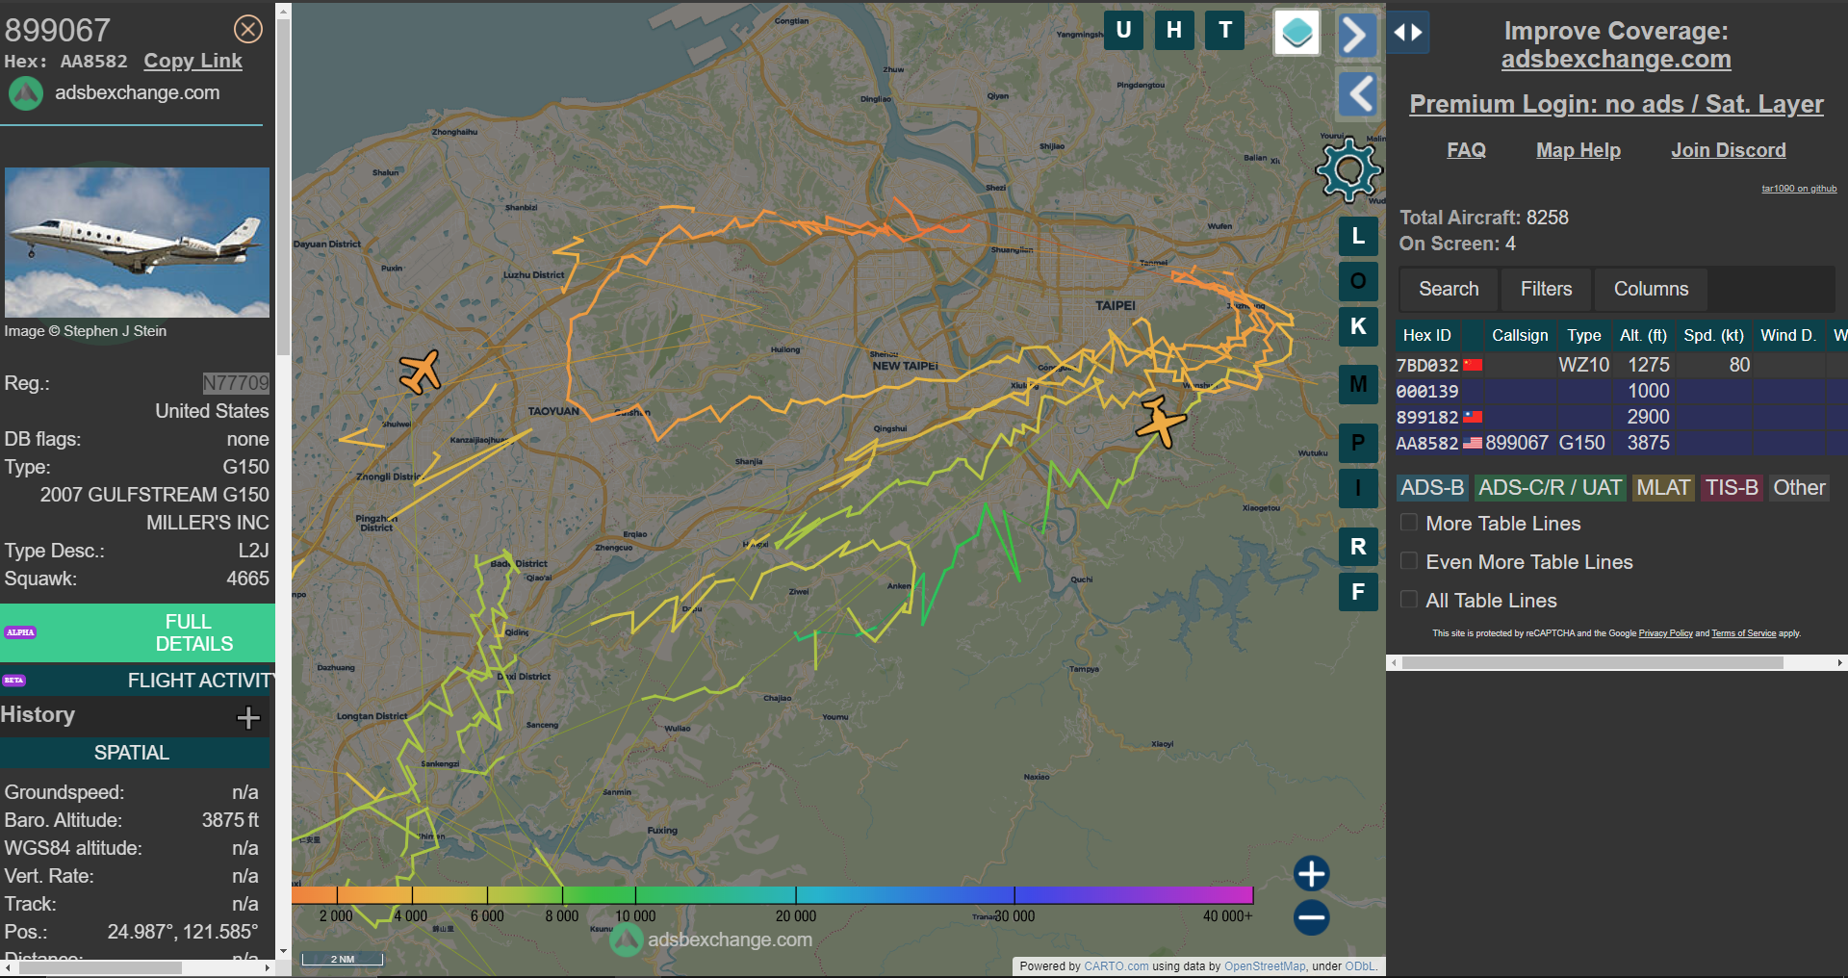1848x978 pixels.
Task: Click the Other legend swatch
Action: coord(1799,488)
